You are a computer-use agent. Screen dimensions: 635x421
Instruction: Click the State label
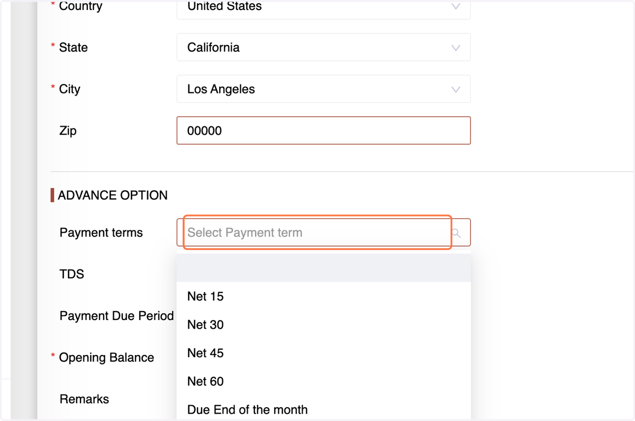73,48
